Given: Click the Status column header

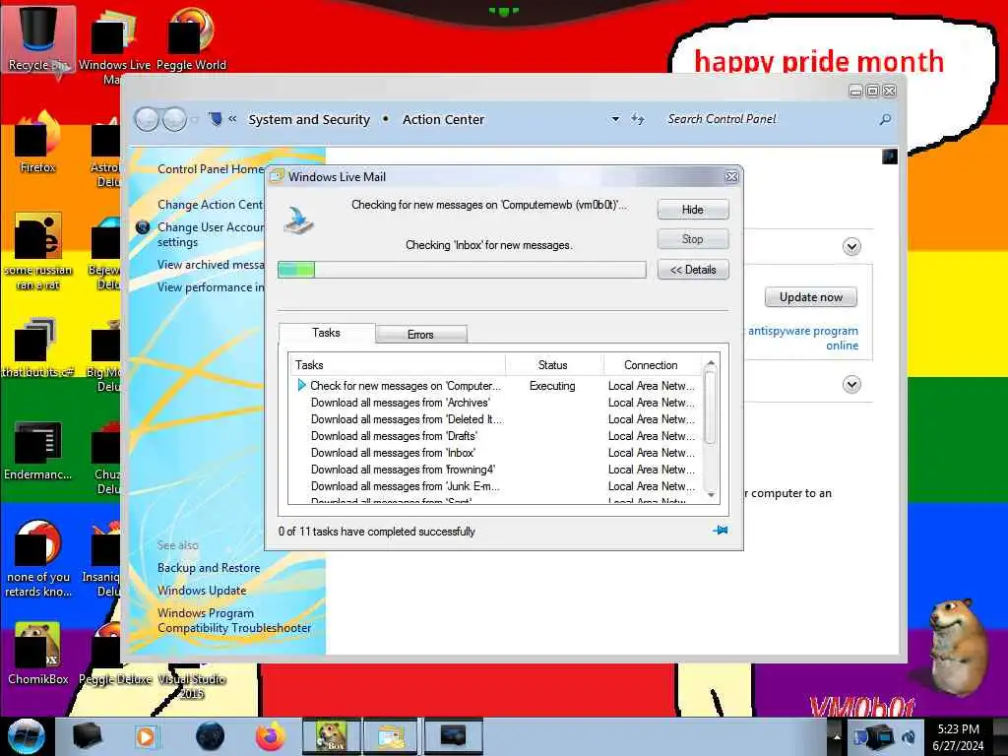Looking at the screenshot, I should [x=553, y=365].
